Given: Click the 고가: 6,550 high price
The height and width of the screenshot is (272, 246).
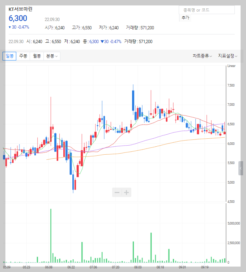Looking at the screenshot, I should pos(82,28).
